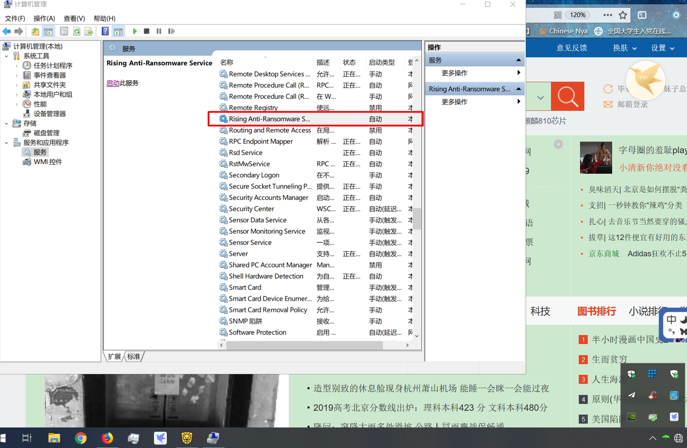Open the 设置 dropdown on the web page

point(663,48)
